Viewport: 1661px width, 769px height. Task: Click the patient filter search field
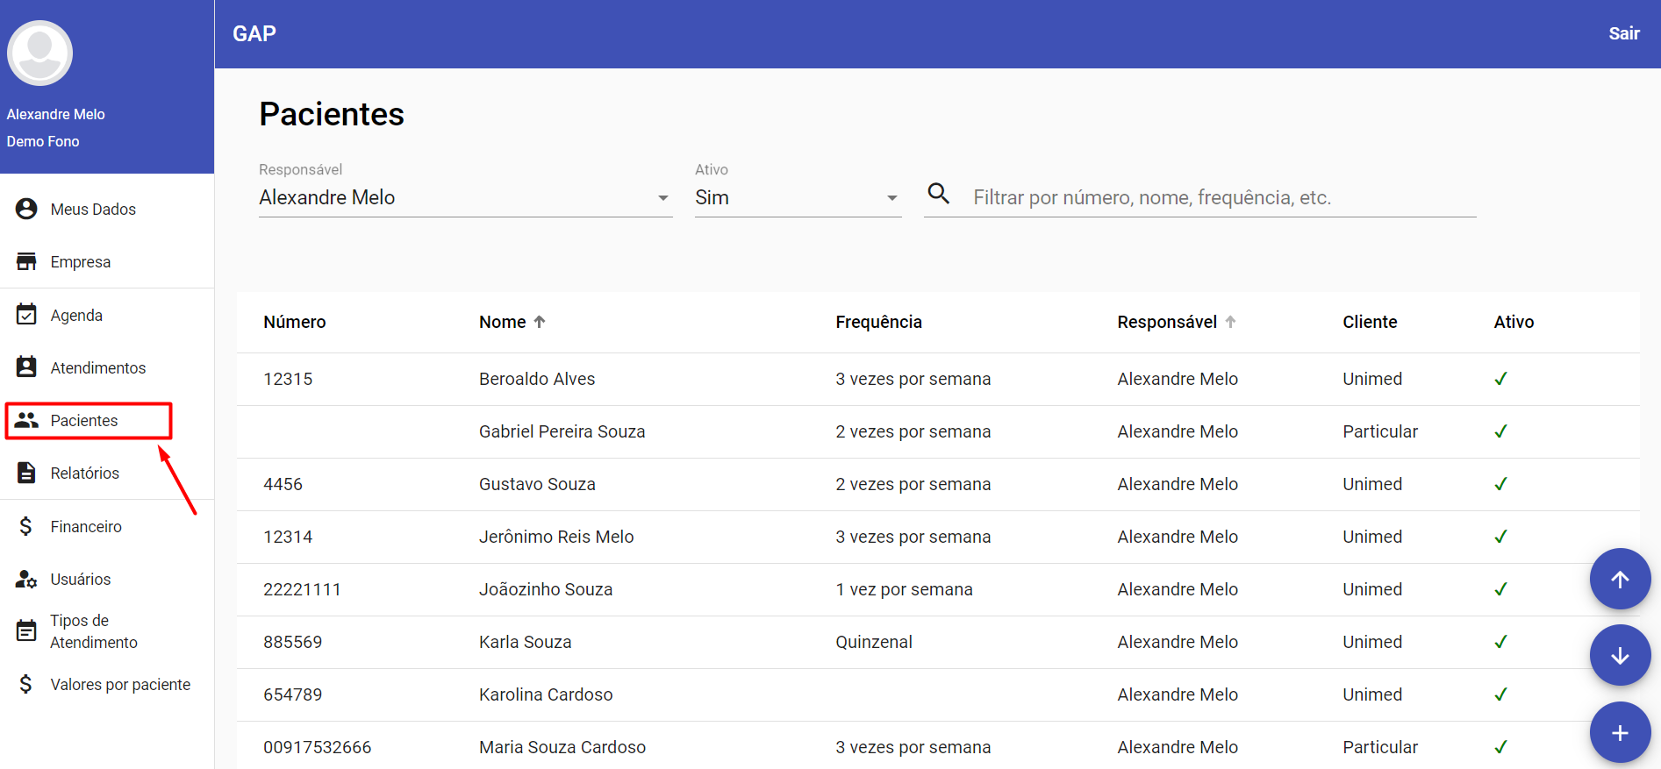(x=1221, y=197)
